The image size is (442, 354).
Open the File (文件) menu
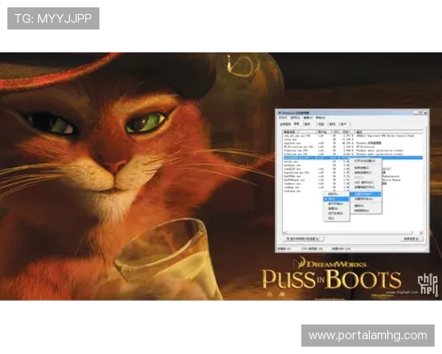281,117
